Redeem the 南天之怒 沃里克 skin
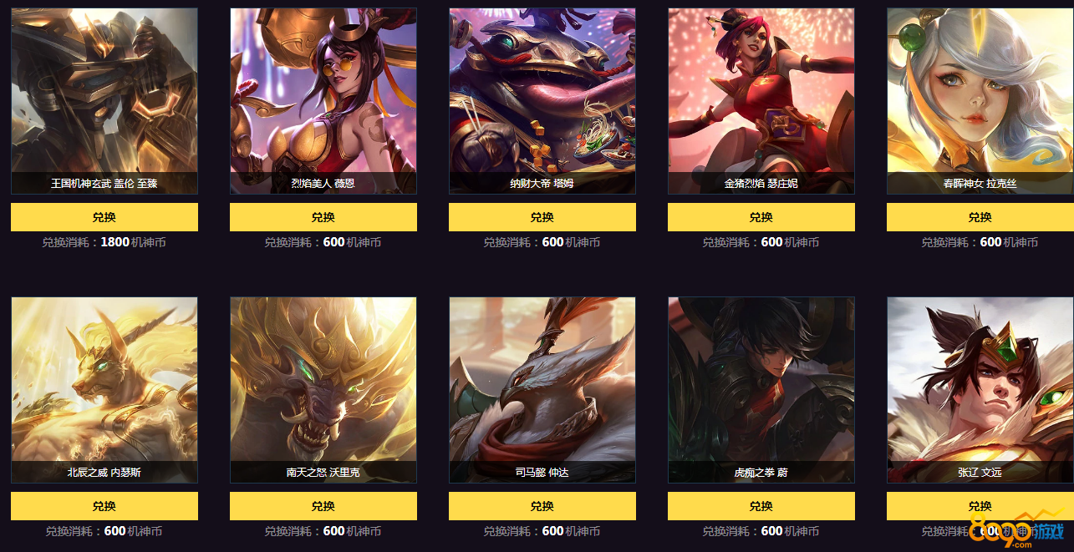Image resolution: width=1074 pixels, height=552 pixels. [323, 506]
